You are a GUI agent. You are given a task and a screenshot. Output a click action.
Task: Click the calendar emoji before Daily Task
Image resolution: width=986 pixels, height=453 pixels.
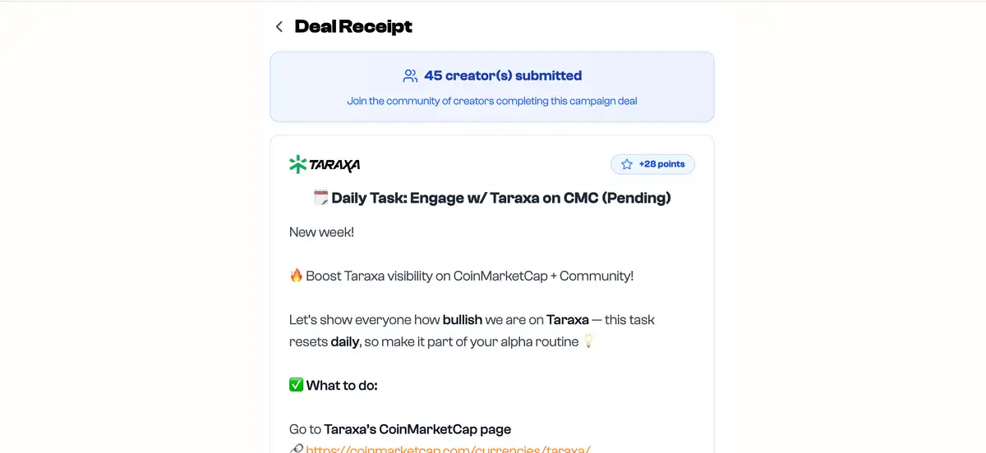click(321, 198)
